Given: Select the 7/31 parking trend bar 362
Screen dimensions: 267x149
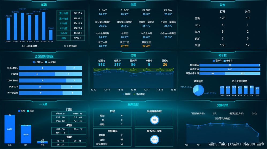Looking at the screenshot, I should (x=257, y=91).
